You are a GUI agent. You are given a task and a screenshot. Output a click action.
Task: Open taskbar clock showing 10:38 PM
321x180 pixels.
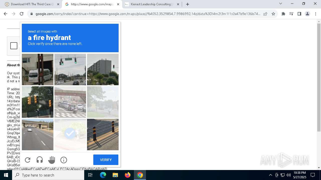(x=299, y=175)
